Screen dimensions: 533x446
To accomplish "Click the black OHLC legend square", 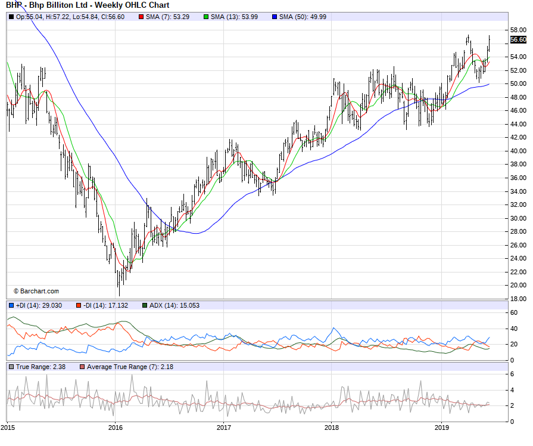I will 11,17.
